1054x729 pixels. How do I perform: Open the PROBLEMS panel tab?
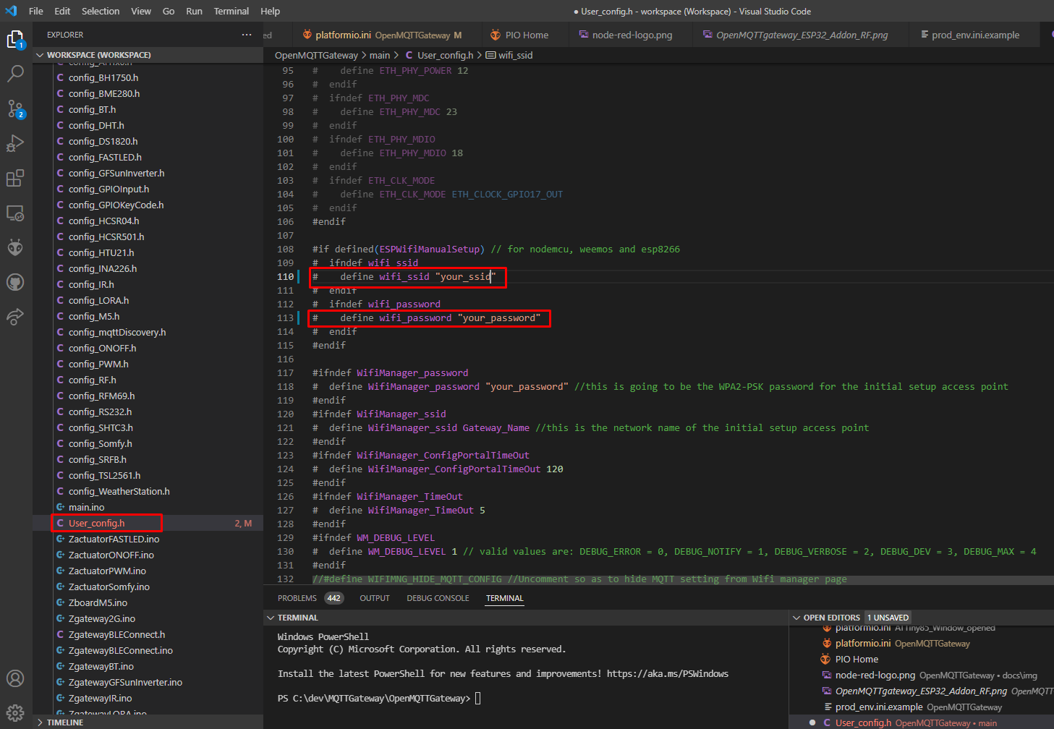pos(297,598)
